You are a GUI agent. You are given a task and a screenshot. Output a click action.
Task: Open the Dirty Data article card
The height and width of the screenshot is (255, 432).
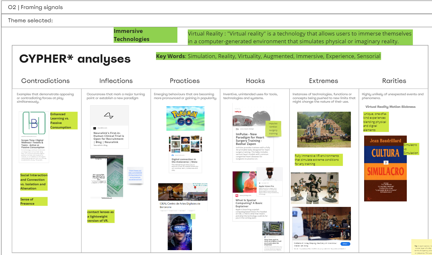(273, 237)
